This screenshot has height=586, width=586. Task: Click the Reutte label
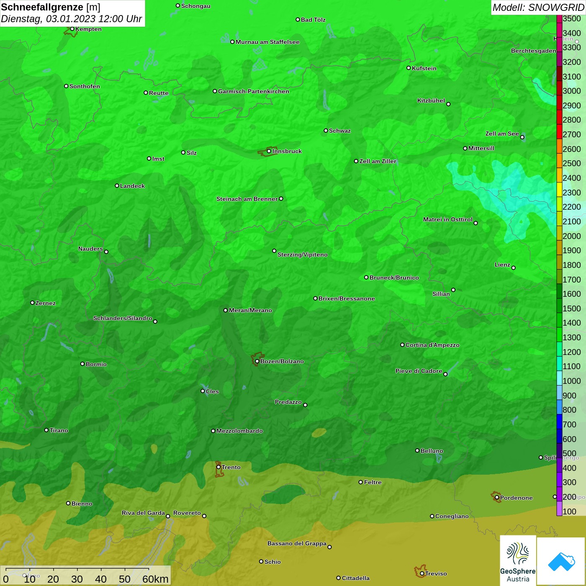coord(159,93)
